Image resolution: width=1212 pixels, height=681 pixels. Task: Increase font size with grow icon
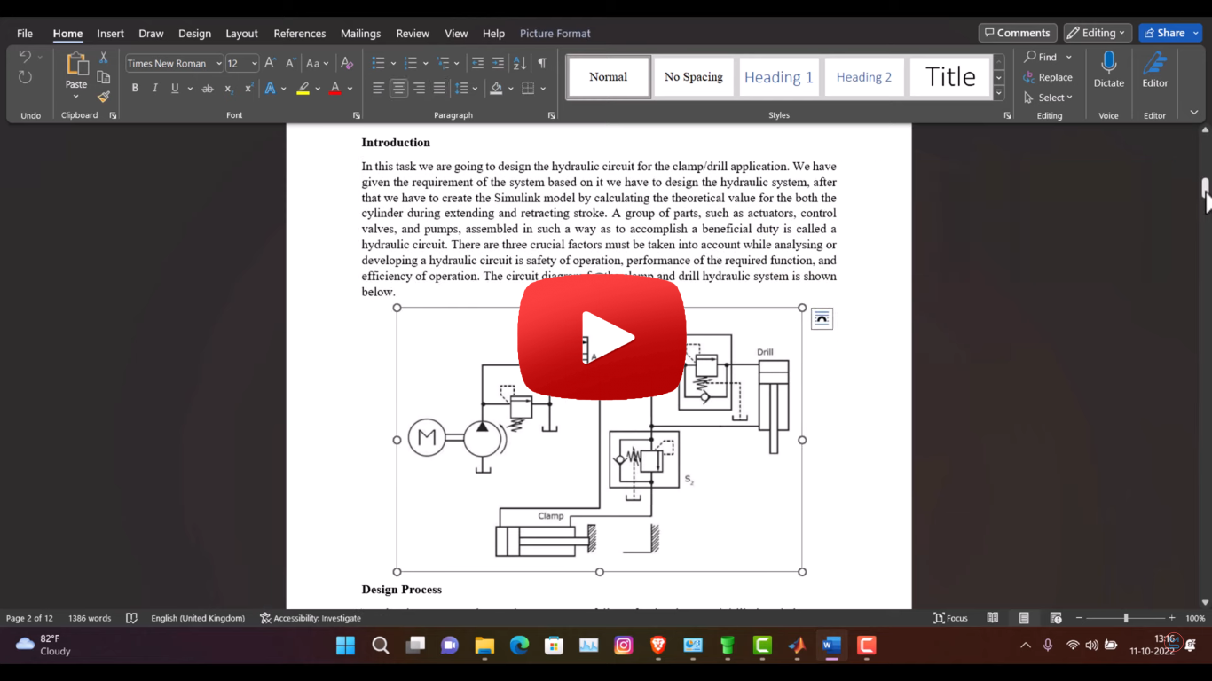coord(271,63)
